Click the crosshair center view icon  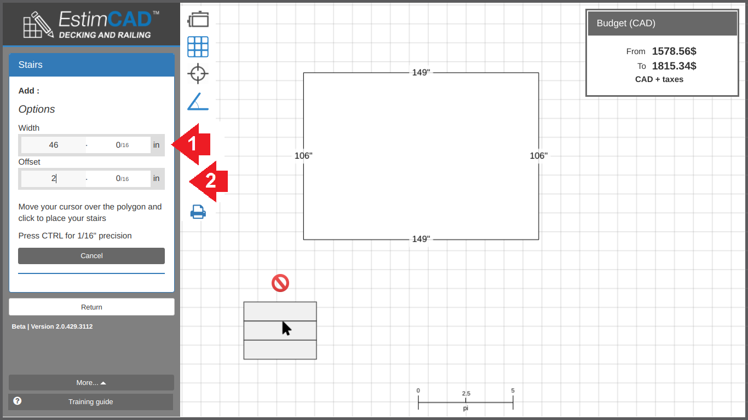tap(198, 73)
